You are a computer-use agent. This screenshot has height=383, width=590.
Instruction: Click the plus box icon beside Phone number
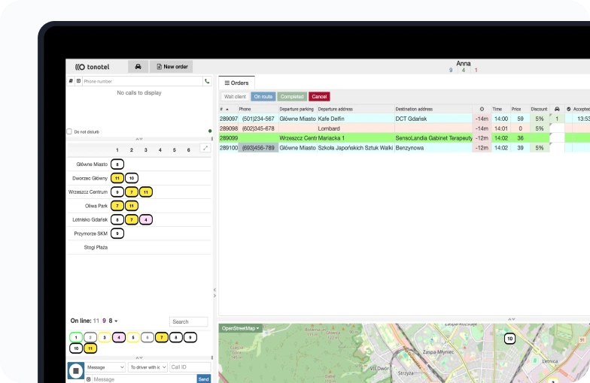click(x=78, y=81)
